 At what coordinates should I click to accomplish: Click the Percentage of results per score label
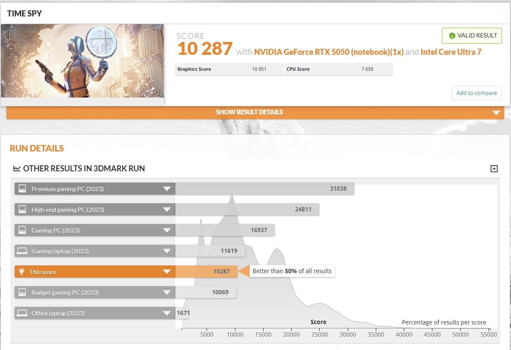pos(444,322)
